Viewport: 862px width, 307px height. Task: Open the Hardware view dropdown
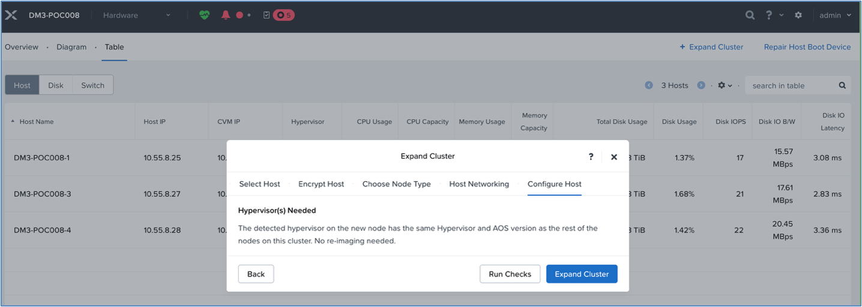(136, 15)
